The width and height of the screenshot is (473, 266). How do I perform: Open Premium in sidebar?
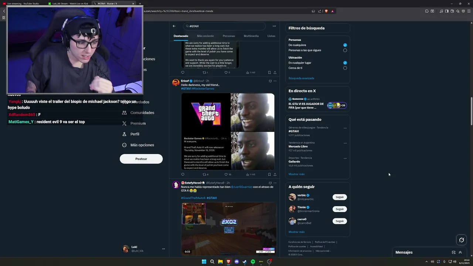click(134, 123)
